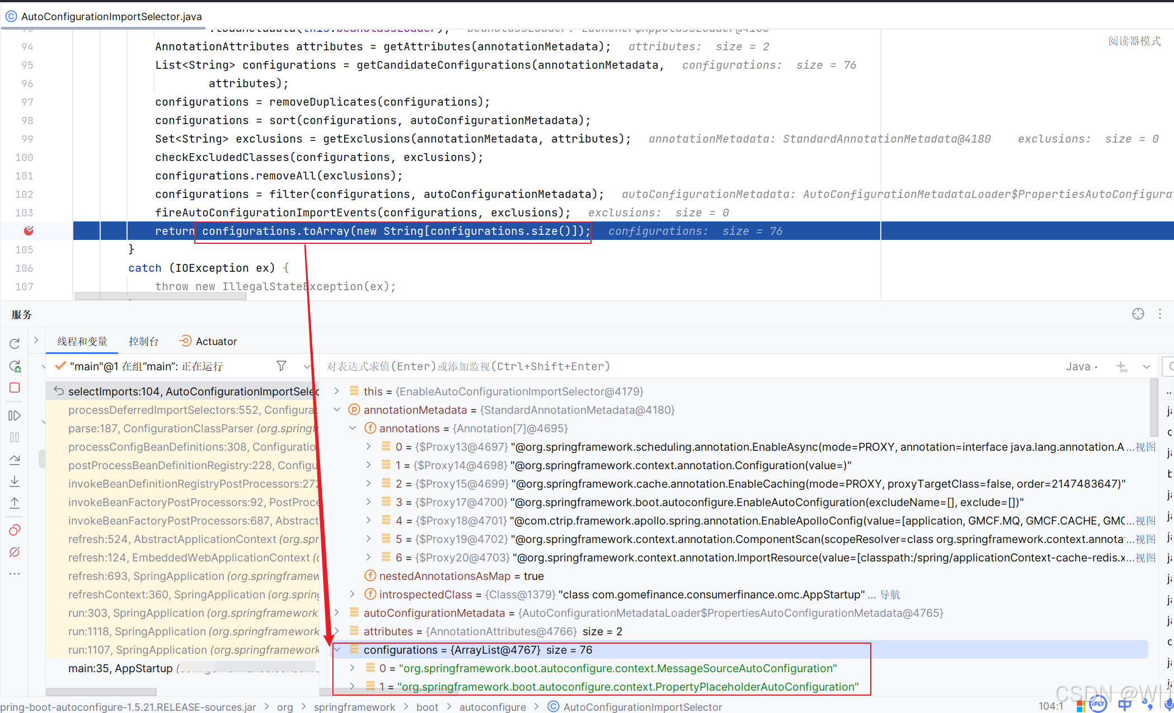The width and height of the screenshot is (1174, 713).
Task: Click the Step Over icon
Action: [15, 459]
